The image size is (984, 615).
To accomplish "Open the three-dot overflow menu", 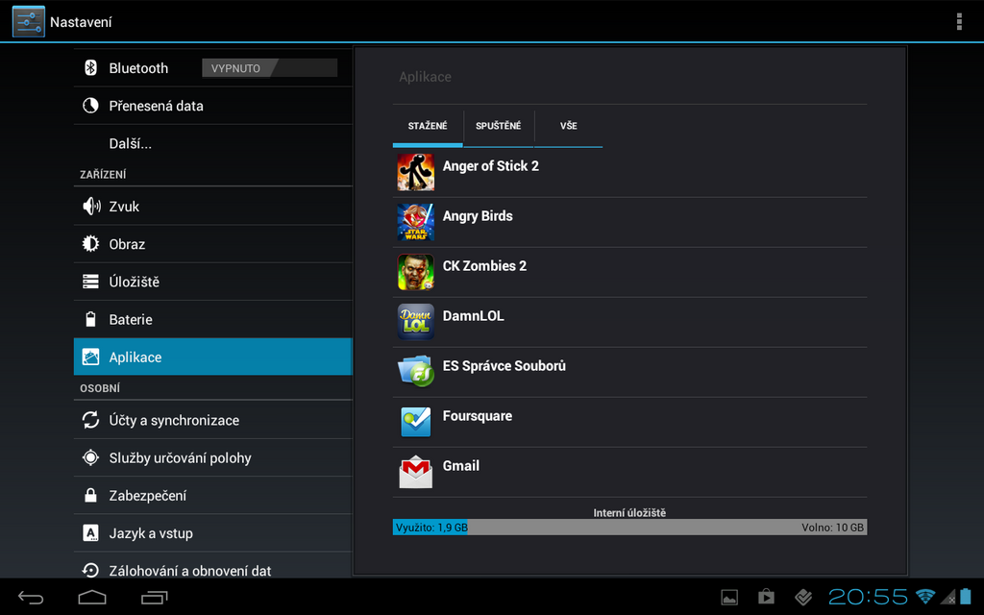I will (958, 21).
